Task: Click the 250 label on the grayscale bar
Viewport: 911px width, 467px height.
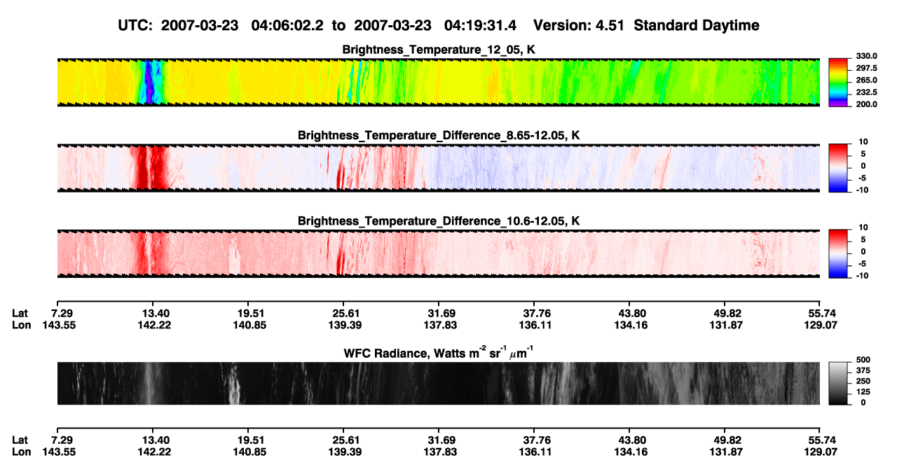Action: [x=864, y=382]
